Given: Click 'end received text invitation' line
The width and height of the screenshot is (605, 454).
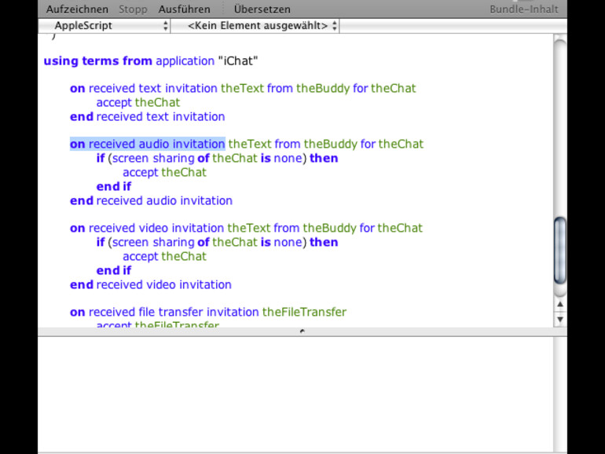Looking at the screenshot, I should click(148, 116).
